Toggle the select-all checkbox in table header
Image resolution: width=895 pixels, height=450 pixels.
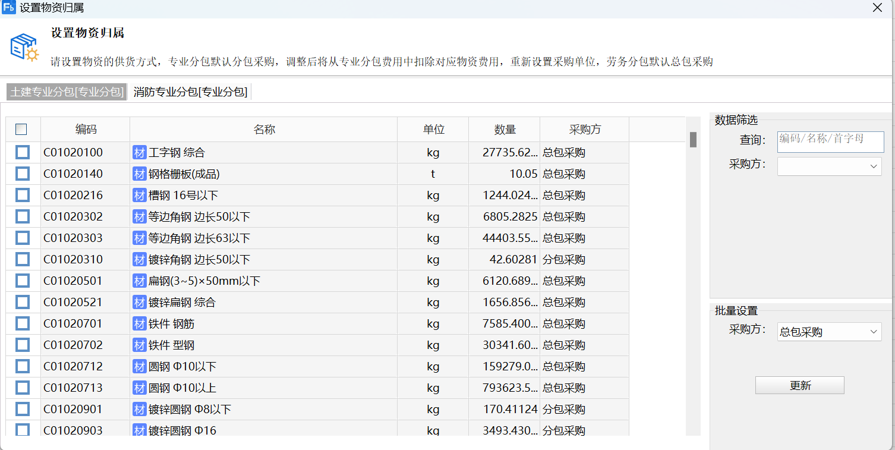point(21,130)
